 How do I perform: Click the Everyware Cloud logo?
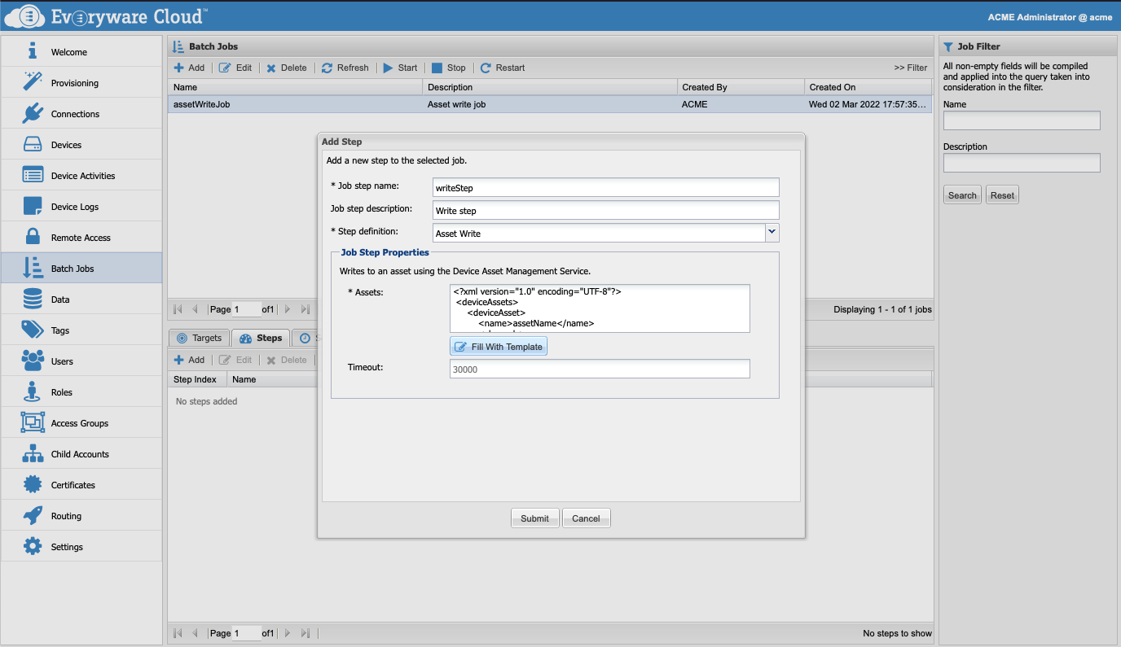click(x=107, y=15)
